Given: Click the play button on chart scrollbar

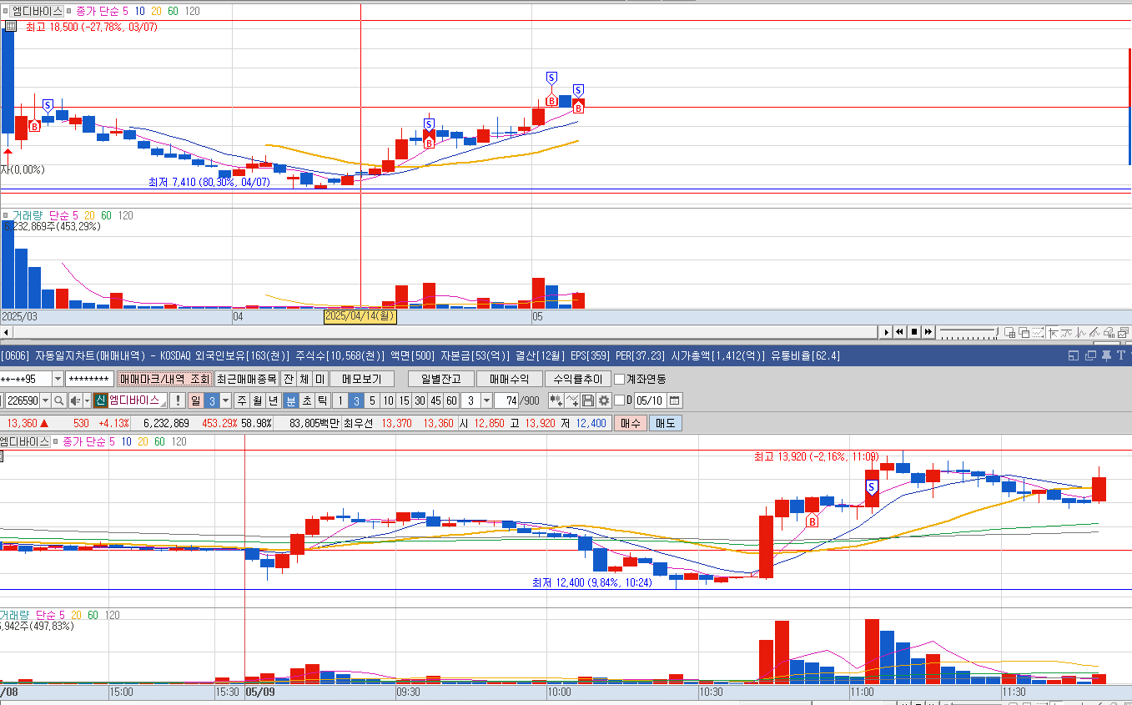Looking at the screenshot, I should click(886, 332).
